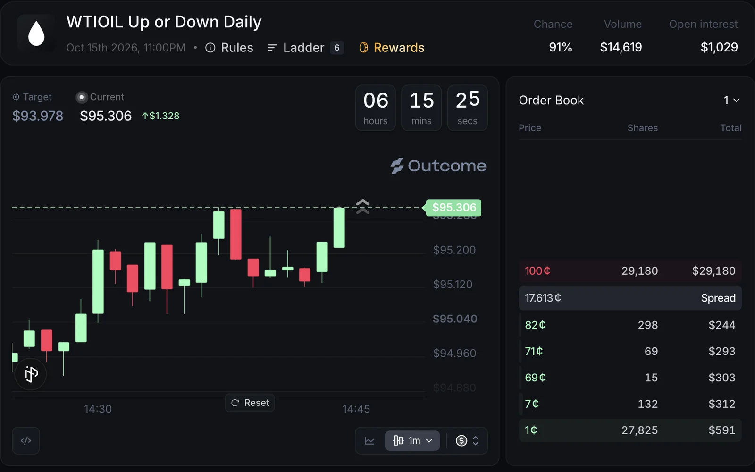Open the embed code button
Screen dimensions: 755x472
tap(26, 440)
